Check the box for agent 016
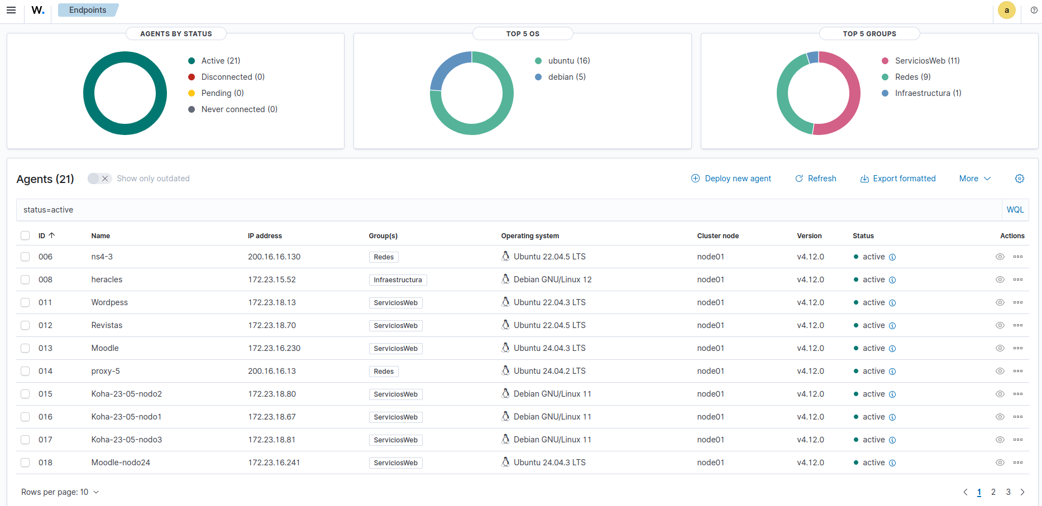Screen dimensions: 1042x506 [x=25, y=417]
